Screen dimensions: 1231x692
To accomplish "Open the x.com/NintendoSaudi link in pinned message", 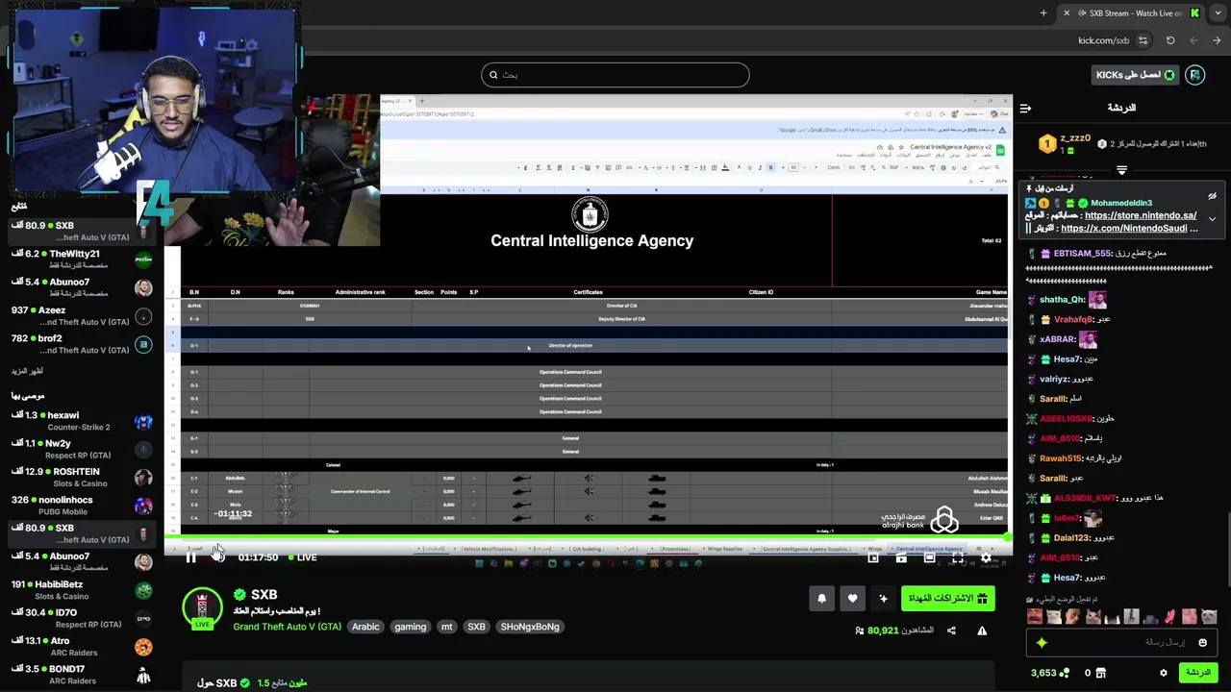I will pos(1124,228).
